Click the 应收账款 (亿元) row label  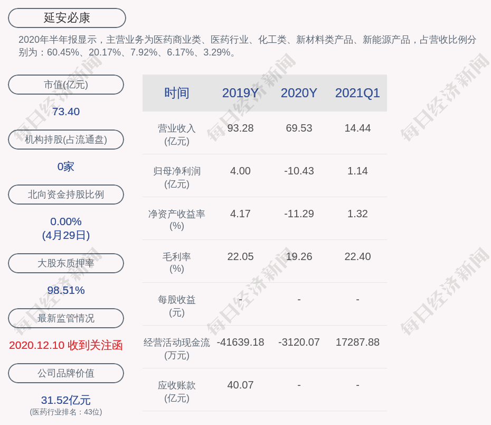click(x=177, y=392)
